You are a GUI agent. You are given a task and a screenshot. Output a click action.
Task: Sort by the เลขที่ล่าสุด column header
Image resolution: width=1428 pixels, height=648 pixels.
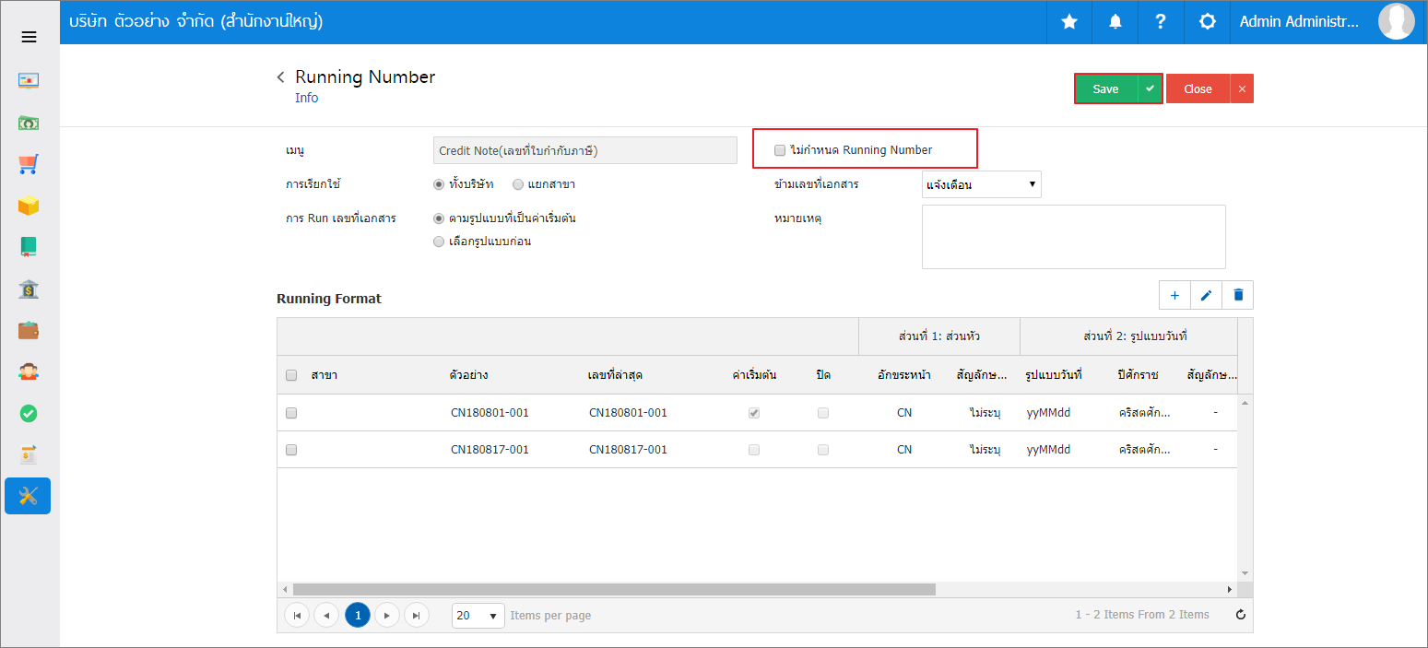pos(615,375)
